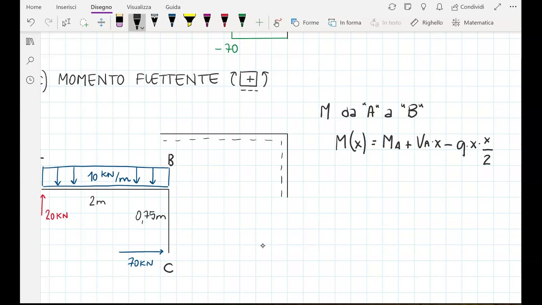
Task: Select the blue pen
Action: click(172, 21)
